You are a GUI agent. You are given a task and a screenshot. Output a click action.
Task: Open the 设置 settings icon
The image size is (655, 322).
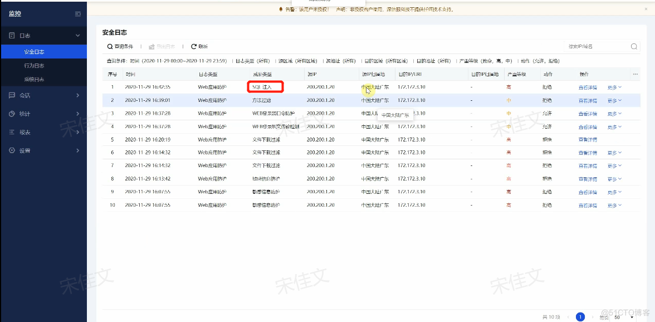12,150
